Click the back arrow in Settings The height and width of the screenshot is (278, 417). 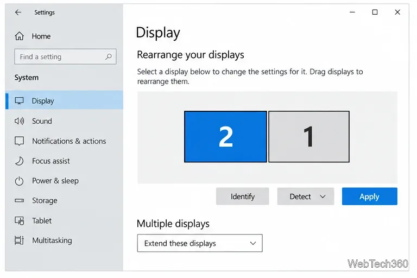pos(18,12)
